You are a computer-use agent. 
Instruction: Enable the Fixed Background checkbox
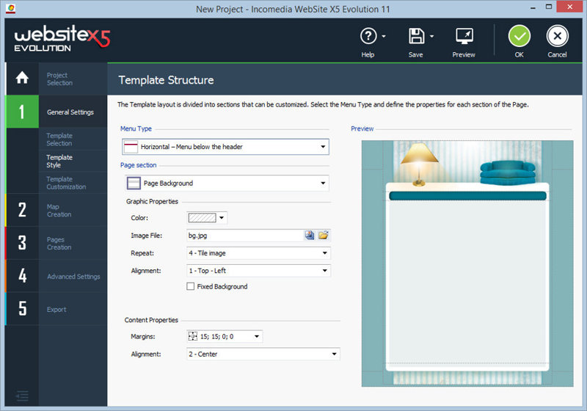click(191, 287)
